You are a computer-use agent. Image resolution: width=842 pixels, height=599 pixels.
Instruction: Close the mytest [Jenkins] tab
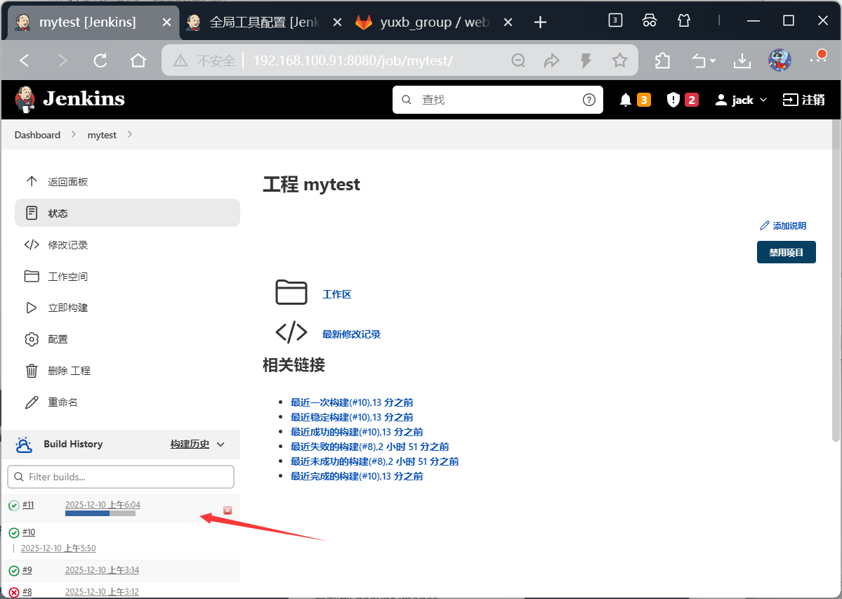167,22
